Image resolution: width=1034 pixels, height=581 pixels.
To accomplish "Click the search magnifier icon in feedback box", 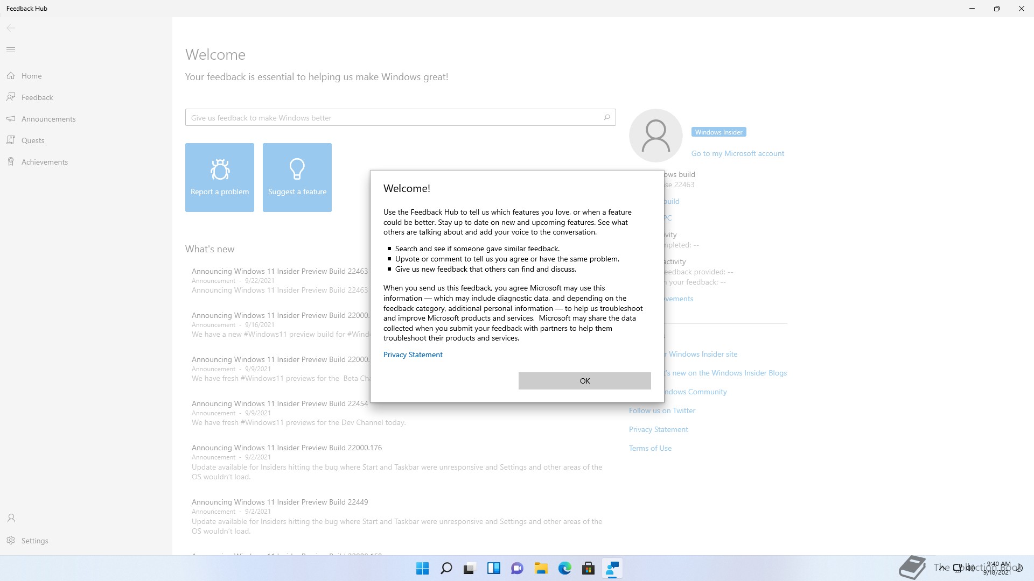I will pyautogui.click(x=606, y=117).
